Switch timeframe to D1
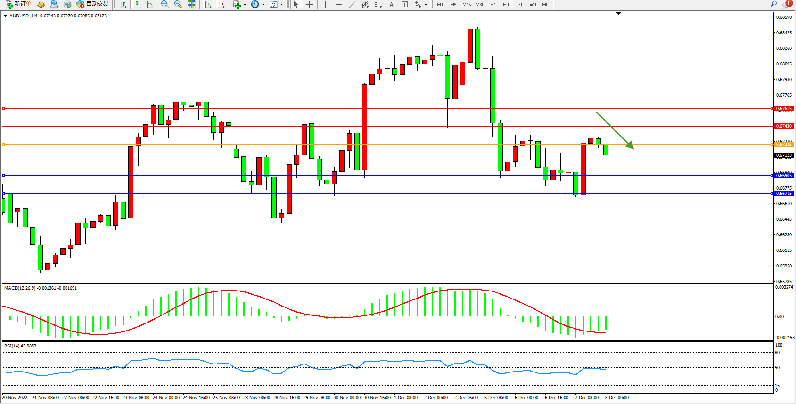Image resolution: width=796 pixels, height=404 pixels. point(519,4)
